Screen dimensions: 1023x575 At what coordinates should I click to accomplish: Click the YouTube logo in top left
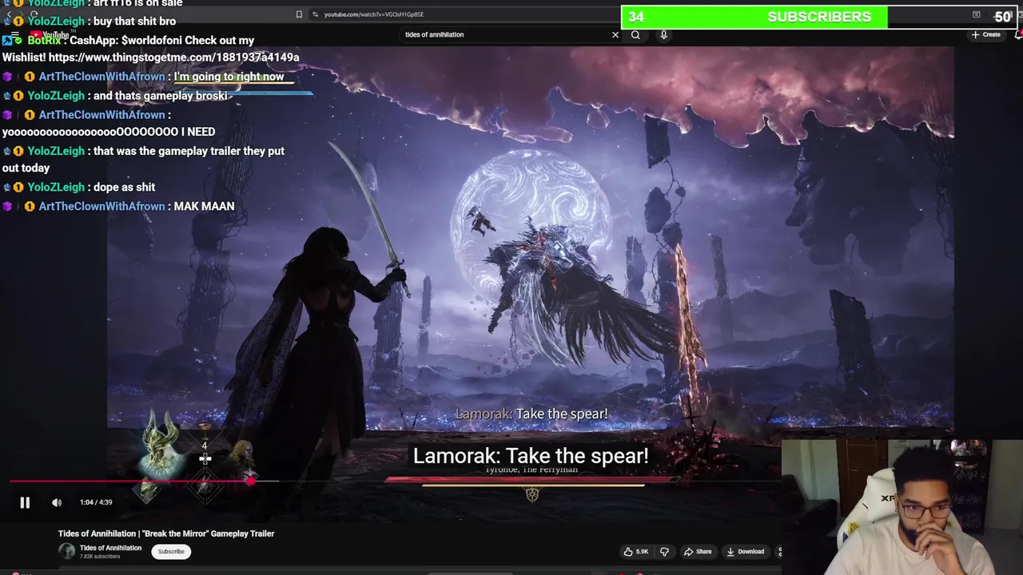50,35
